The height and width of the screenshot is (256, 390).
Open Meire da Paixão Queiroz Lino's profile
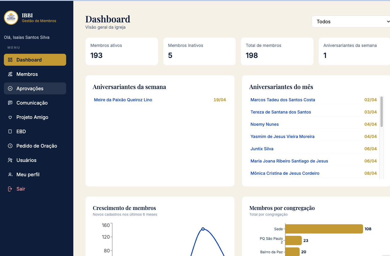point(123,100)
